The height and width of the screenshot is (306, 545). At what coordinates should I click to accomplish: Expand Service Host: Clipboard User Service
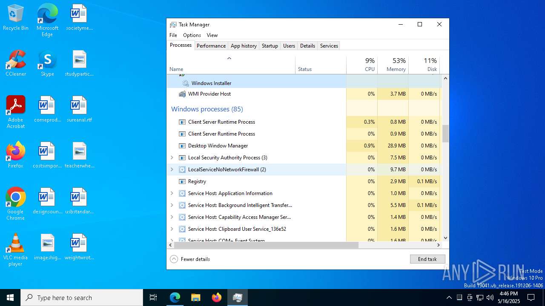click(x=172, y=229)
